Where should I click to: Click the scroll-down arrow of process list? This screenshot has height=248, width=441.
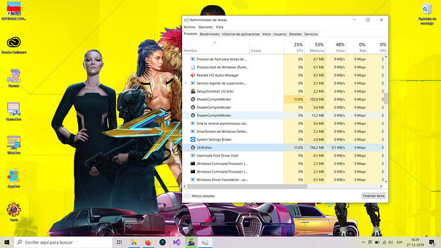point(386,182)
